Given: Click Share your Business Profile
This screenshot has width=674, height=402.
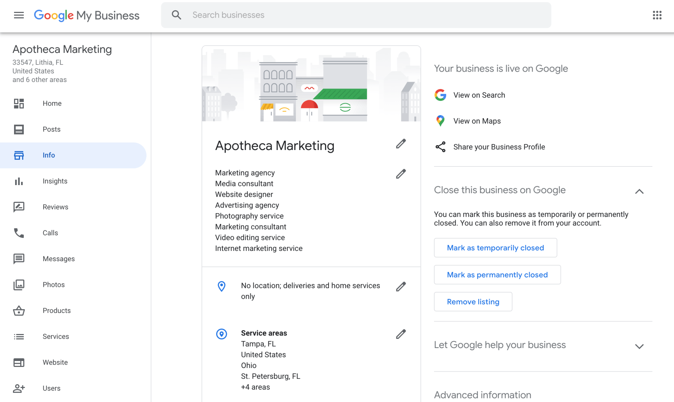Looking at the screenshot, I should point(499,147).
